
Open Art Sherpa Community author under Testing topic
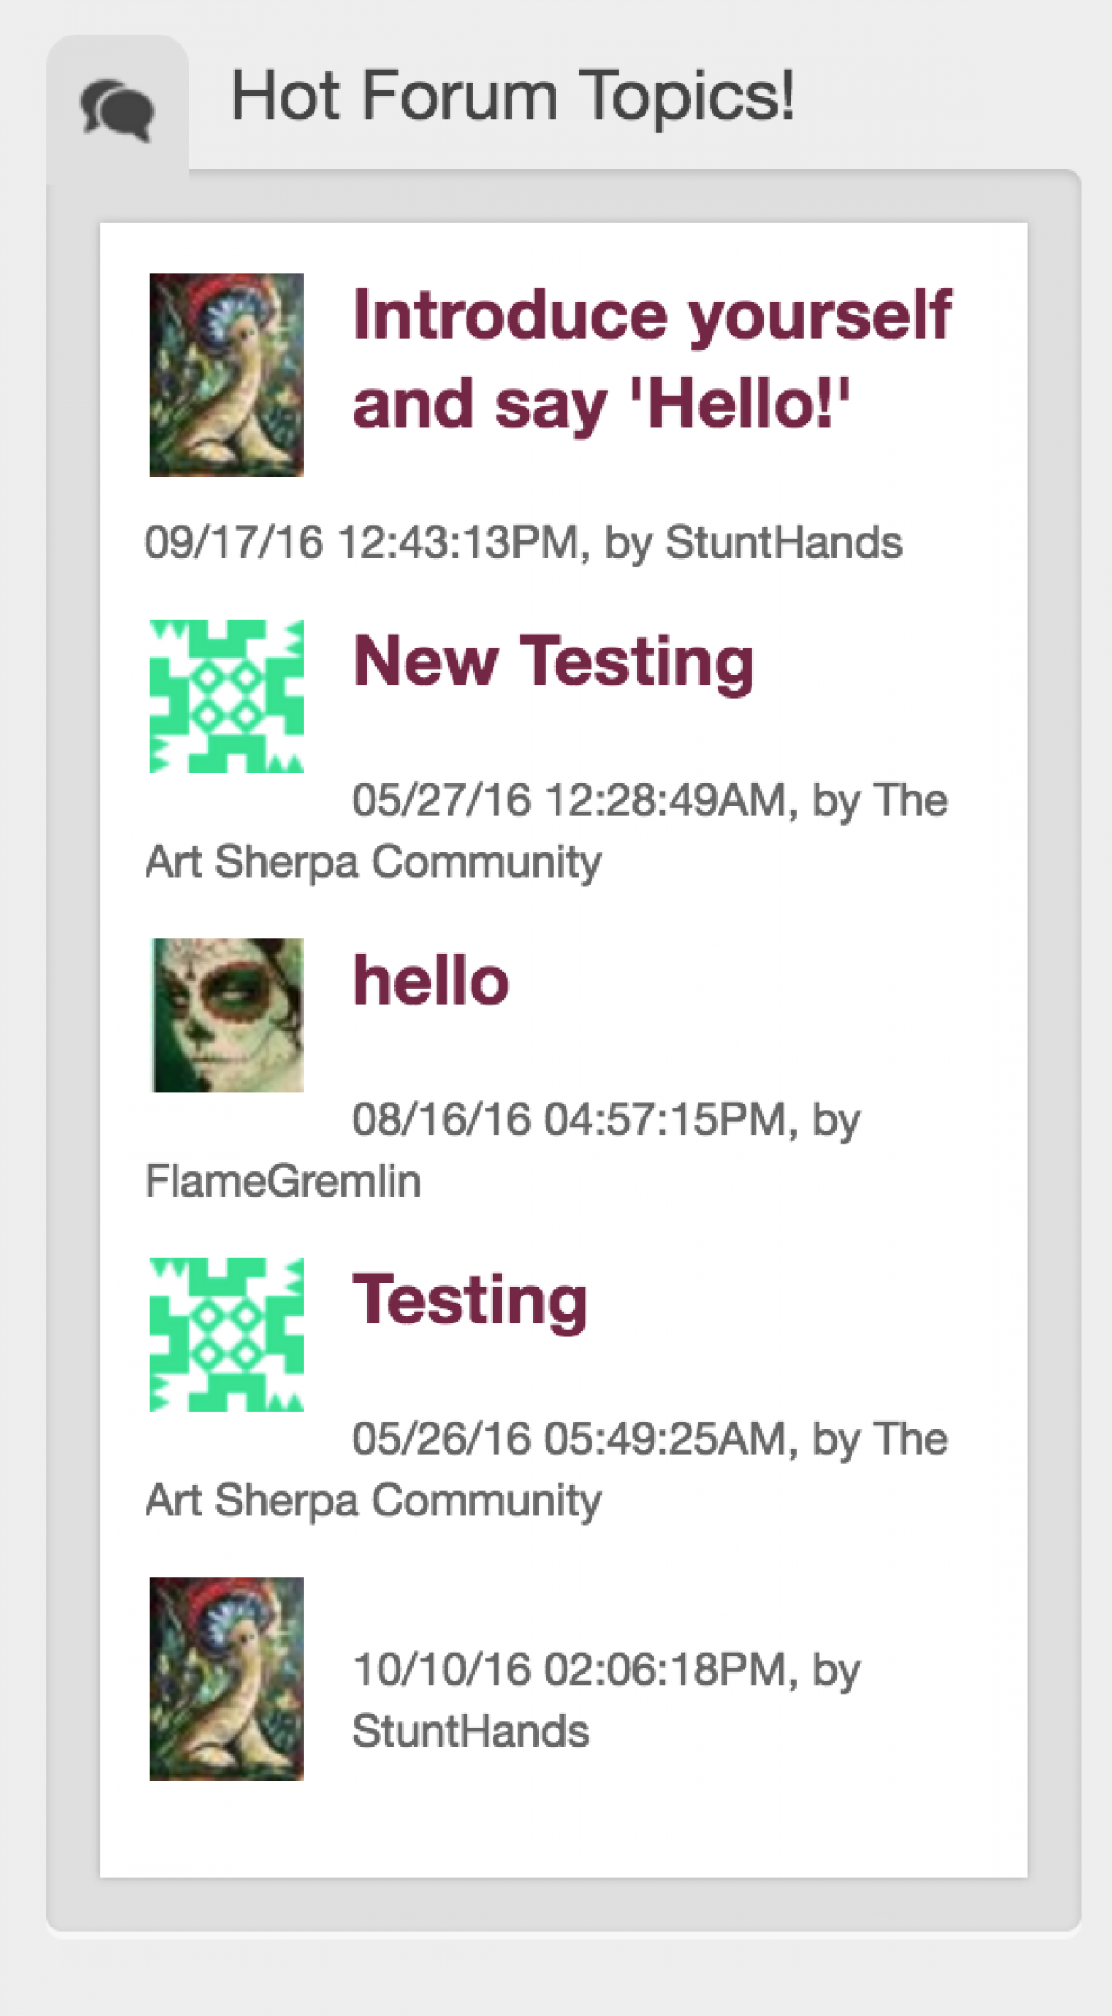click(x=374, y=1501)
